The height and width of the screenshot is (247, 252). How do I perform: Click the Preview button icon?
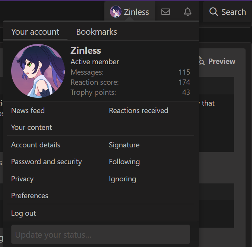click(x=201, y=61)
